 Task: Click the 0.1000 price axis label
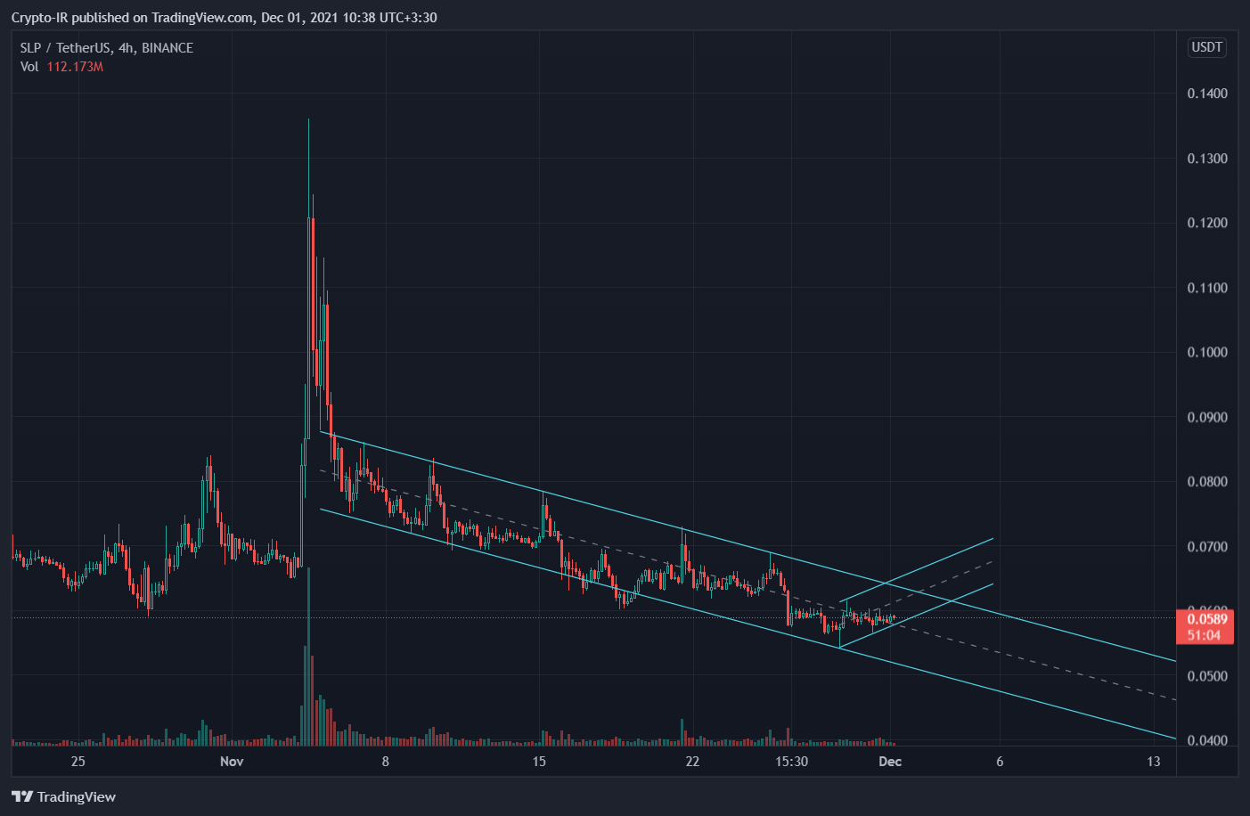click(x=1207, y=352)
